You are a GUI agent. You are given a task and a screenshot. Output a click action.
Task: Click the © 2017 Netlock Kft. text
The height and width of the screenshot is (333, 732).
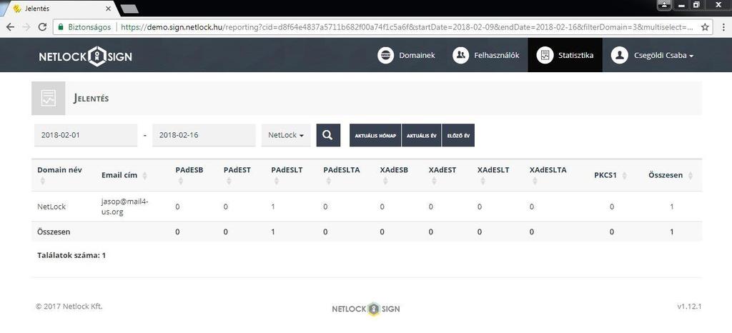point(69,307)
